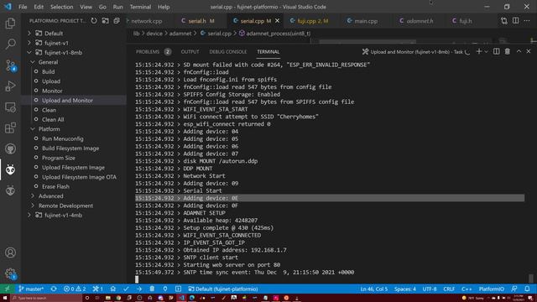Switch to the Debug Console tab
The image size is (537, 302).
point(227,52)
